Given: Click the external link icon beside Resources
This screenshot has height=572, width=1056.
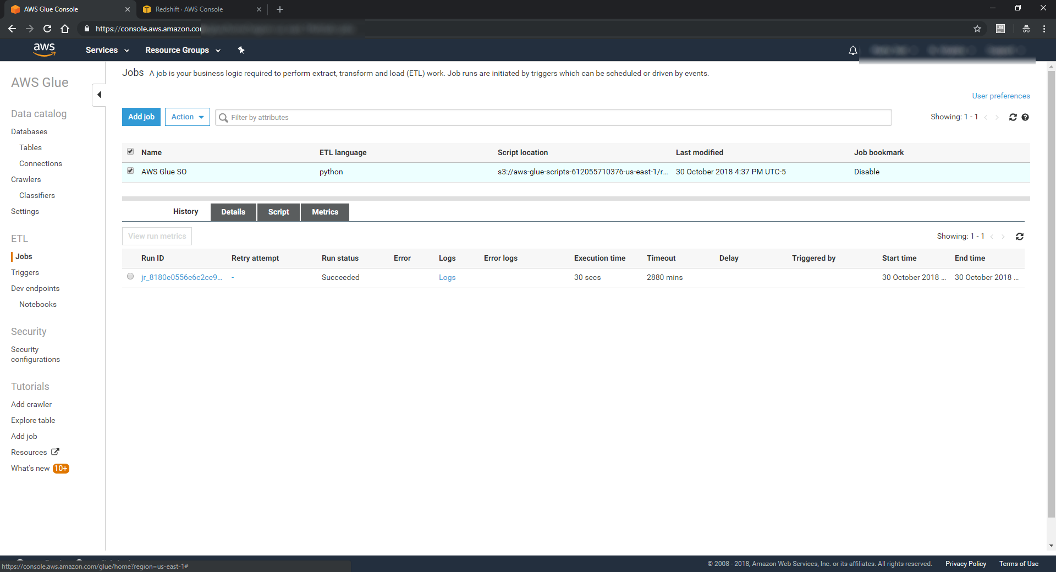Looking at the screenshot, I should click(55, 452).
